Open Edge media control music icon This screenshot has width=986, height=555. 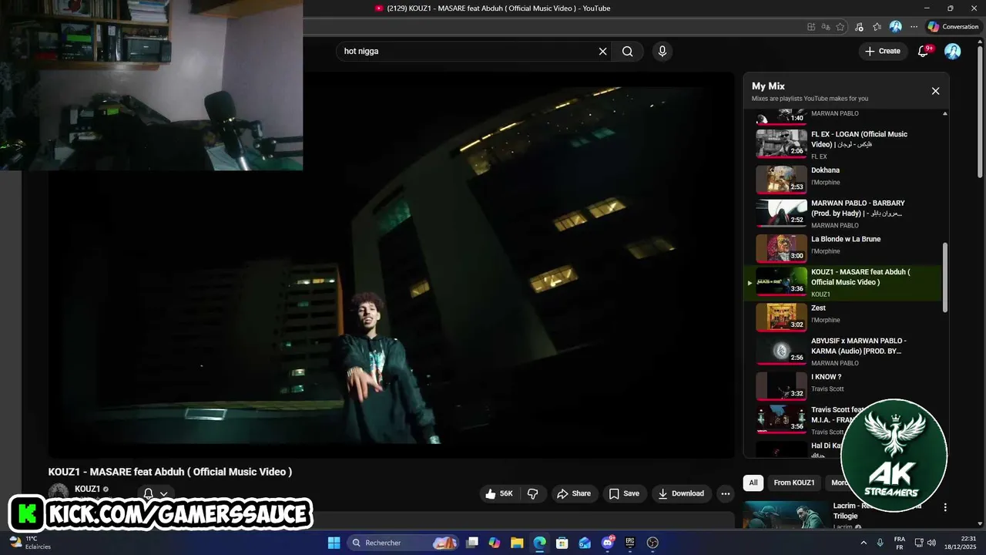tap(858, 27)
